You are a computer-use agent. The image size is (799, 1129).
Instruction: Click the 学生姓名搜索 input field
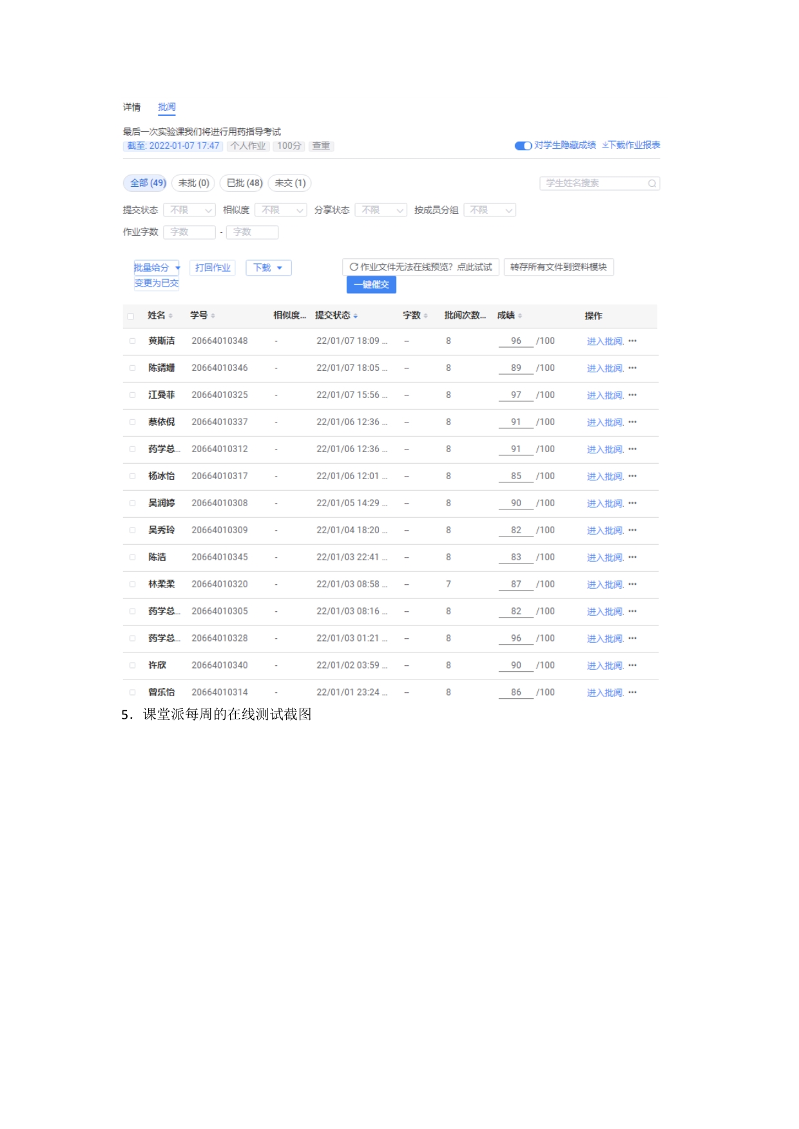pyautogui.click(x=593, y=184)
